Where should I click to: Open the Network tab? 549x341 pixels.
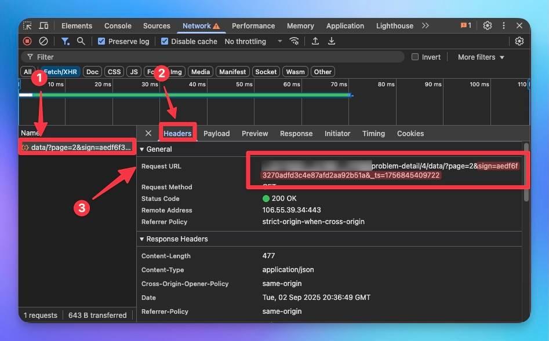coord(201,26)
